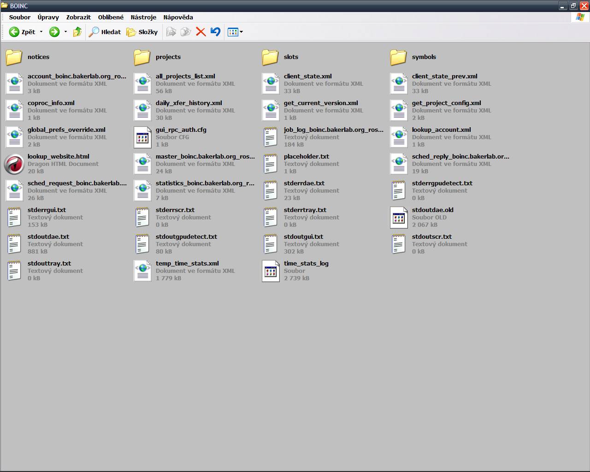Click the sched_request_boinc.bakerlab.... file name
Screen dimensions: 590x472
click(x=77, y=183)
